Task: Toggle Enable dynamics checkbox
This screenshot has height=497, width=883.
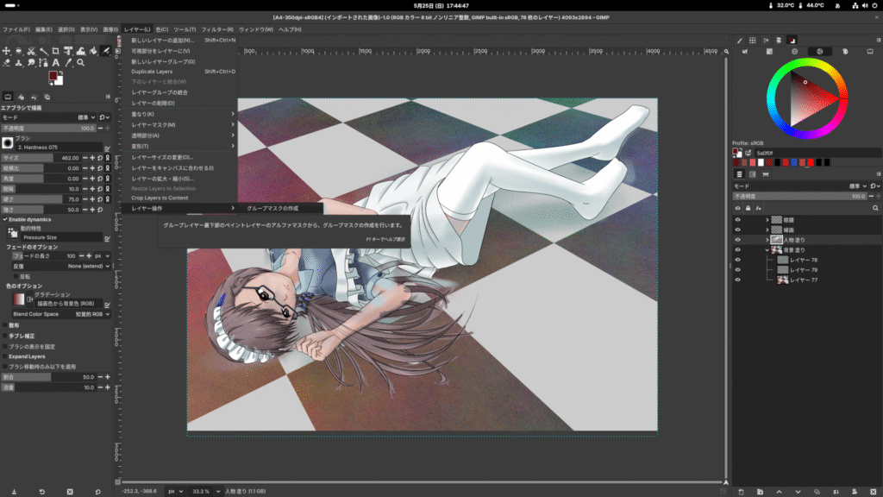Action: tap(5, 220)
